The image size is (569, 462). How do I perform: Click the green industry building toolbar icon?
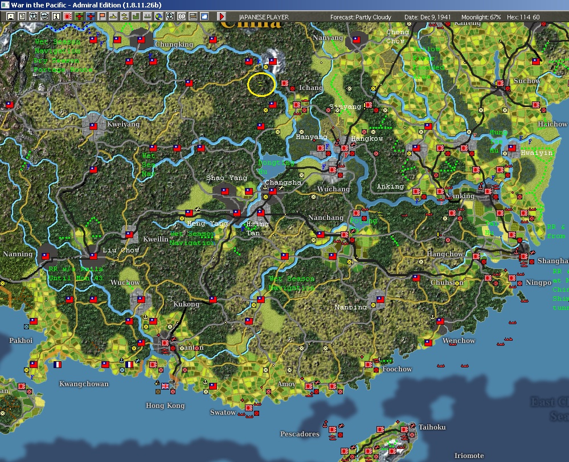click(136, 17)
